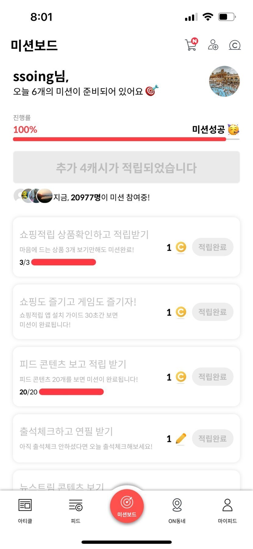Open the cash balance icon
This screenshot has width=253, height=549.
234,45
